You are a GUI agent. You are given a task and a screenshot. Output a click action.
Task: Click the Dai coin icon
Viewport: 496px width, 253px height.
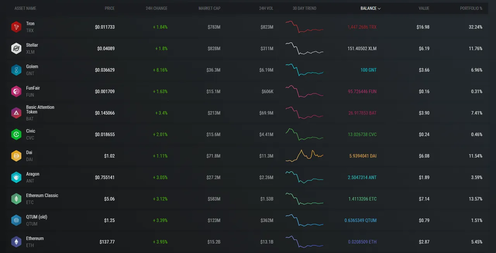16,156
